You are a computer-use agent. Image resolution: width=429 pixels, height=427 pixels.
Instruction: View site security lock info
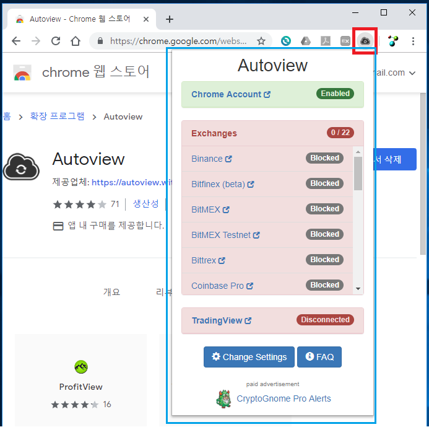tap(100, 41)
